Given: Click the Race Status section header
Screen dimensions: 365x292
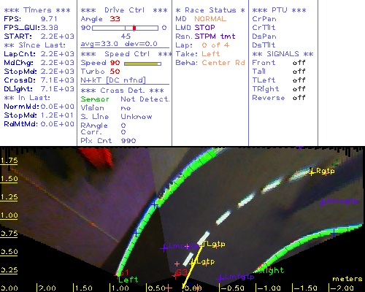Looking at the screenshot, I should click(x=210, y=10).
